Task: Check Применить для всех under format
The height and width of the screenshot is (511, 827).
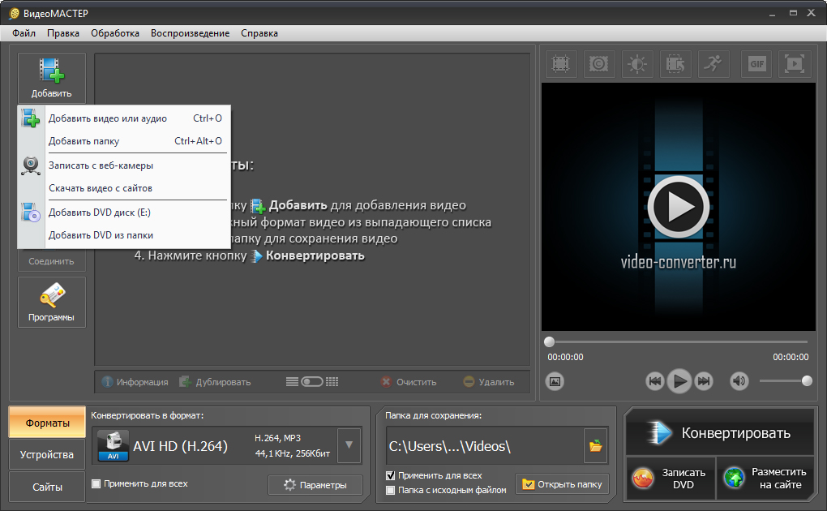Action: pyautogui.click(x=96, y=483)
